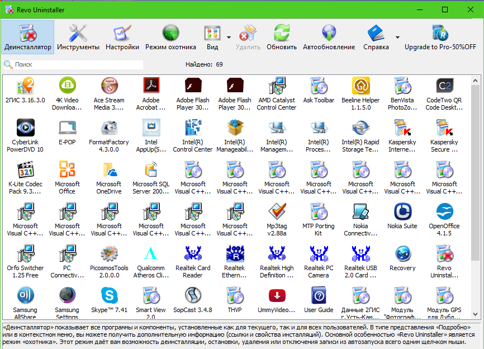Select Ace Stream Media icon
The image size is (484, 349).
tap(110, 86)
